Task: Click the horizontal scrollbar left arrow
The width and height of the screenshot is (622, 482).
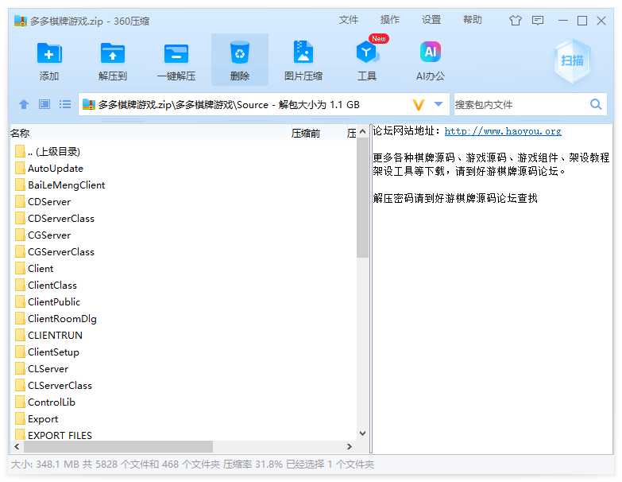Action: (17, 447)
